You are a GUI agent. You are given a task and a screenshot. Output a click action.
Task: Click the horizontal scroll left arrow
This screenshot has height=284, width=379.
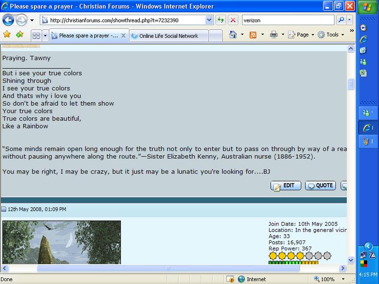(x=5, y=268)
